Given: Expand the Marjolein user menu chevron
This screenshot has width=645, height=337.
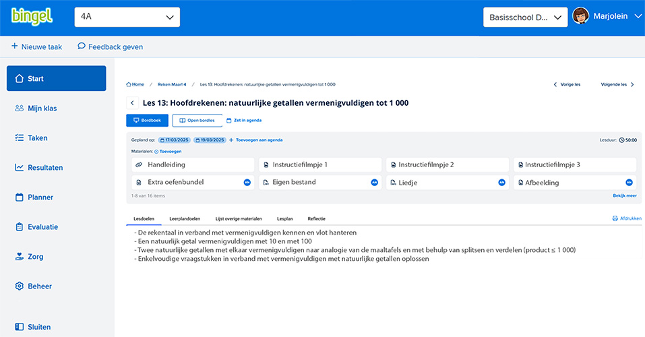Looking at the screenshot, I should coord(638,16).
